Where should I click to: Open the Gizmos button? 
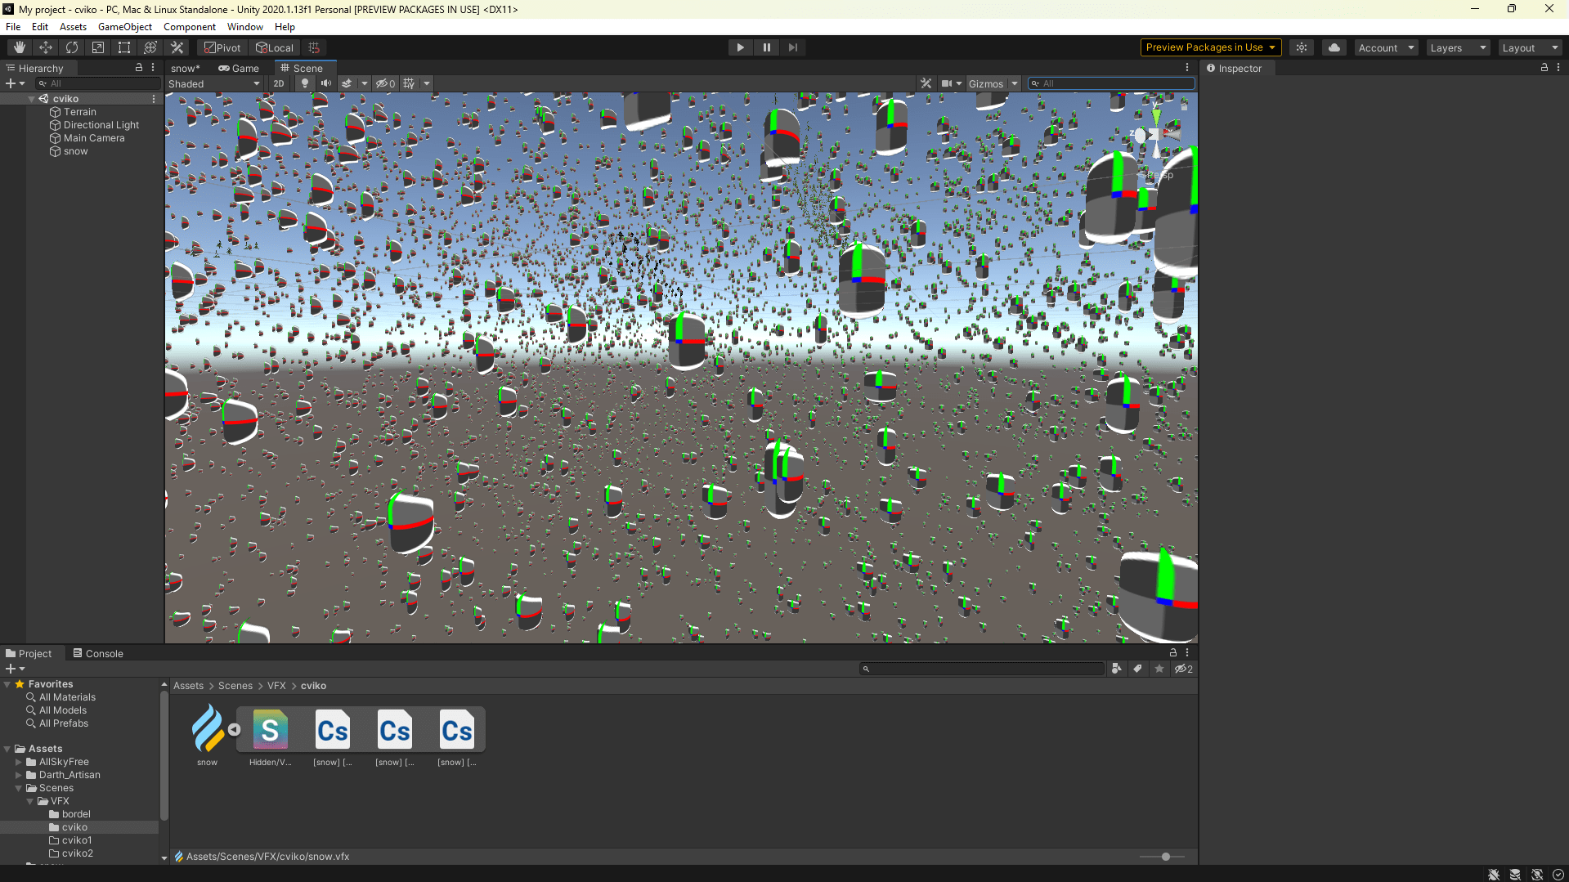click(985, 83)
